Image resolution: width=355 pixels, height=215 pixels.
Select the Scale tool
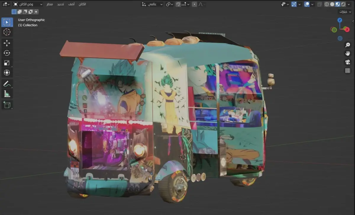7,63
